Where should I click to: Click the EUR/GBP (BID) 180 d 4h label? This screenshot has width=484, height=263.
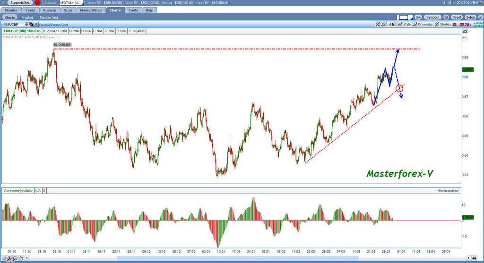click(22, 31)
